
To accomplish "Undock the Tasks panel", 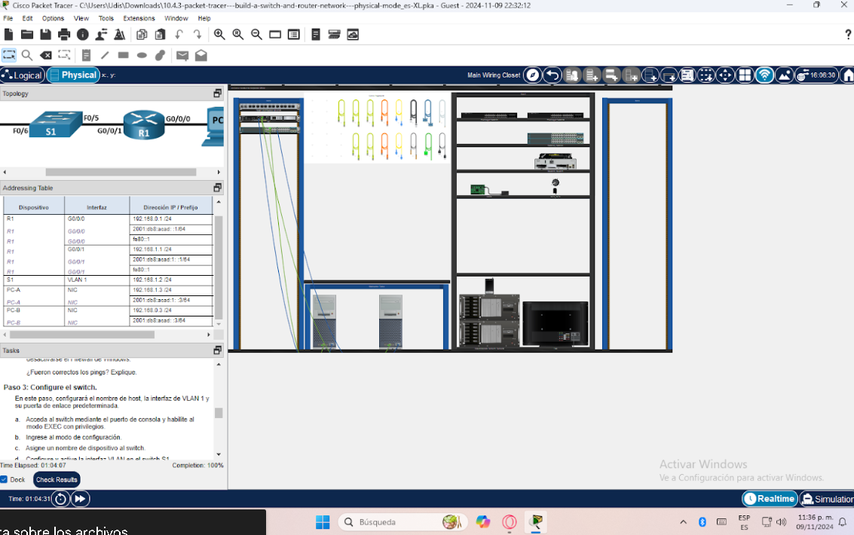I will click(x=217, y=350).
